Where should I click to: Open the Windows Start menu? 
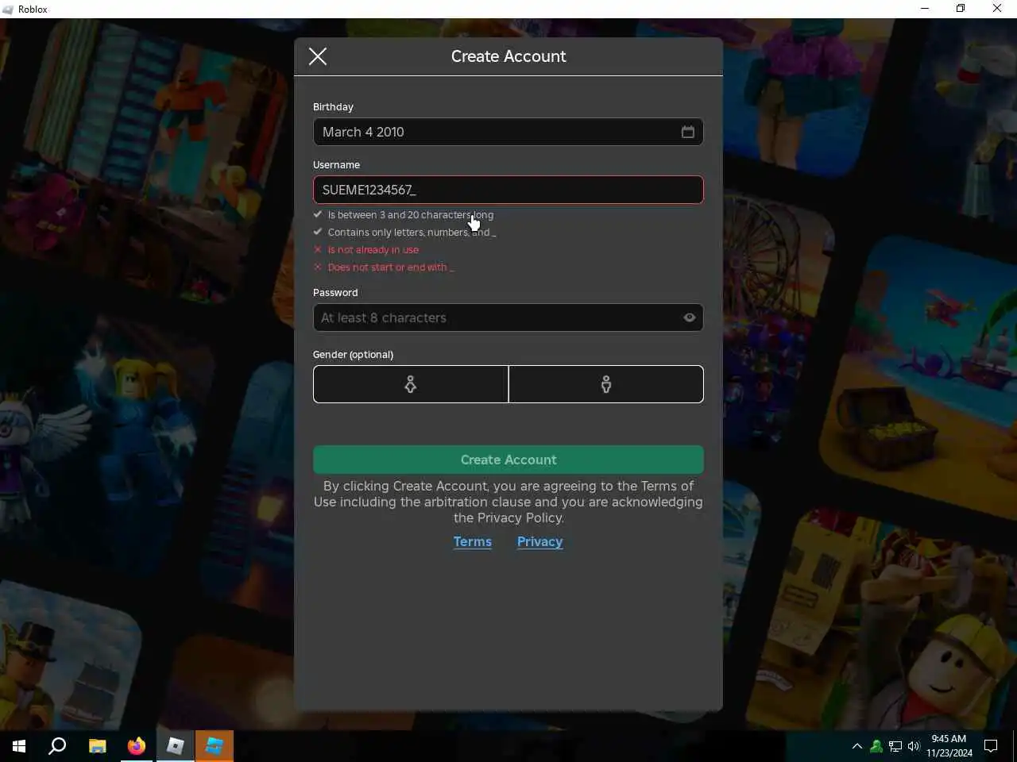(x=19, y=746)
